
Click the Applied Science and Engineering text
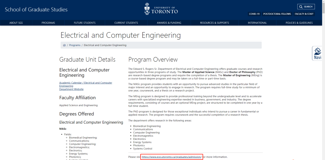pos(78,105)
